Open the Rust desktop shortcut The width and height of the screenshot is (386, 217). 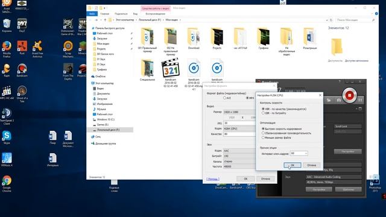click(x=22, y=48)
